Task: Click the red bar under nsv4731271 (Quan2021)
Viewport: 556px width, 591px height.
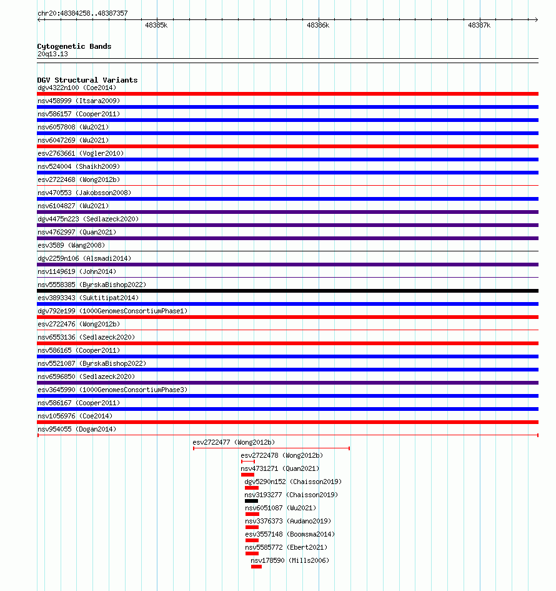Action: tap(247, 475)
